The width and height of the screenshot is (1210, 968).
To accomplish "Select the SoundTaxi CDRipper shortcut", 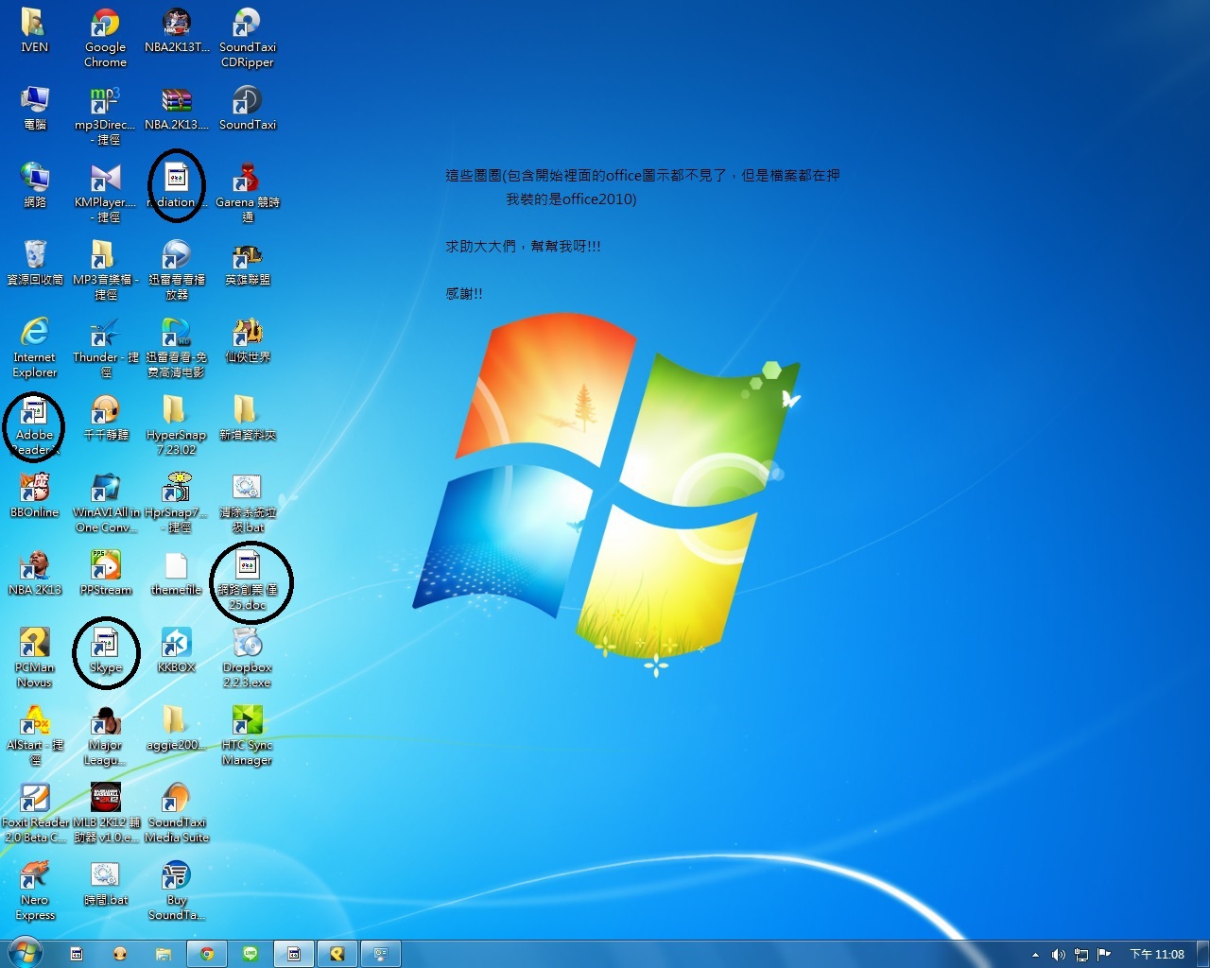I will tap(247, 38).
